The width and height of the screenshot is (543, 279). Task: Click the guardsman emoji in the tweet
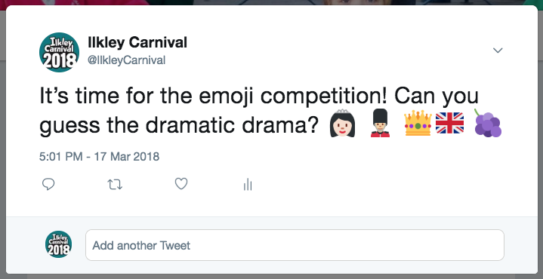coord(380,123)
